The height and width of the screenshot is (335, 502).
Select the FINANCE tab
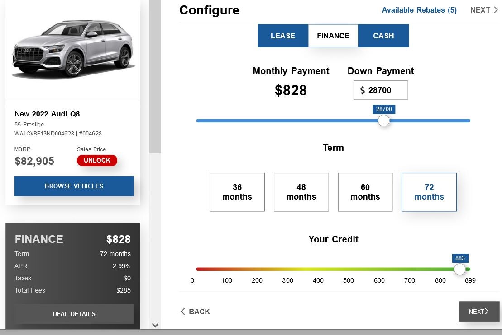pyautogui.click(x=333, y=36)
